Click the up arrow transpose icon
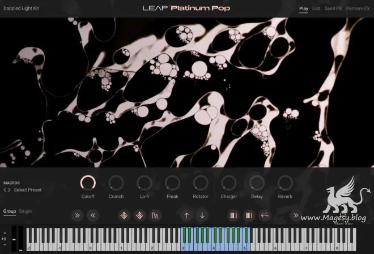374x254 pixels. click(x=186, y=216)
